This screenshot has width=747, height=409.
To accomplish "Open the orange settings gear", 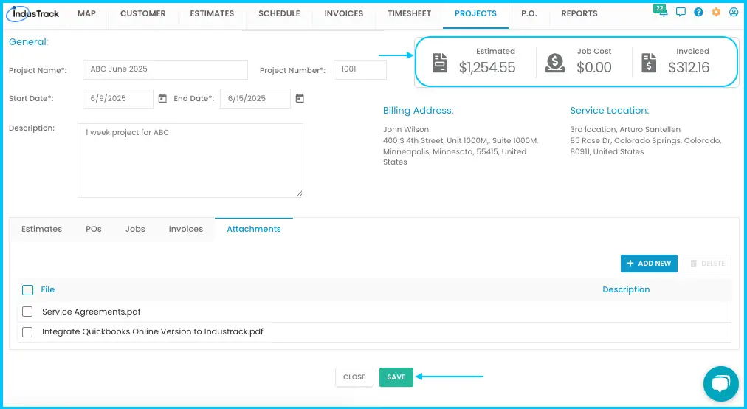I will (x=716, y=12).
